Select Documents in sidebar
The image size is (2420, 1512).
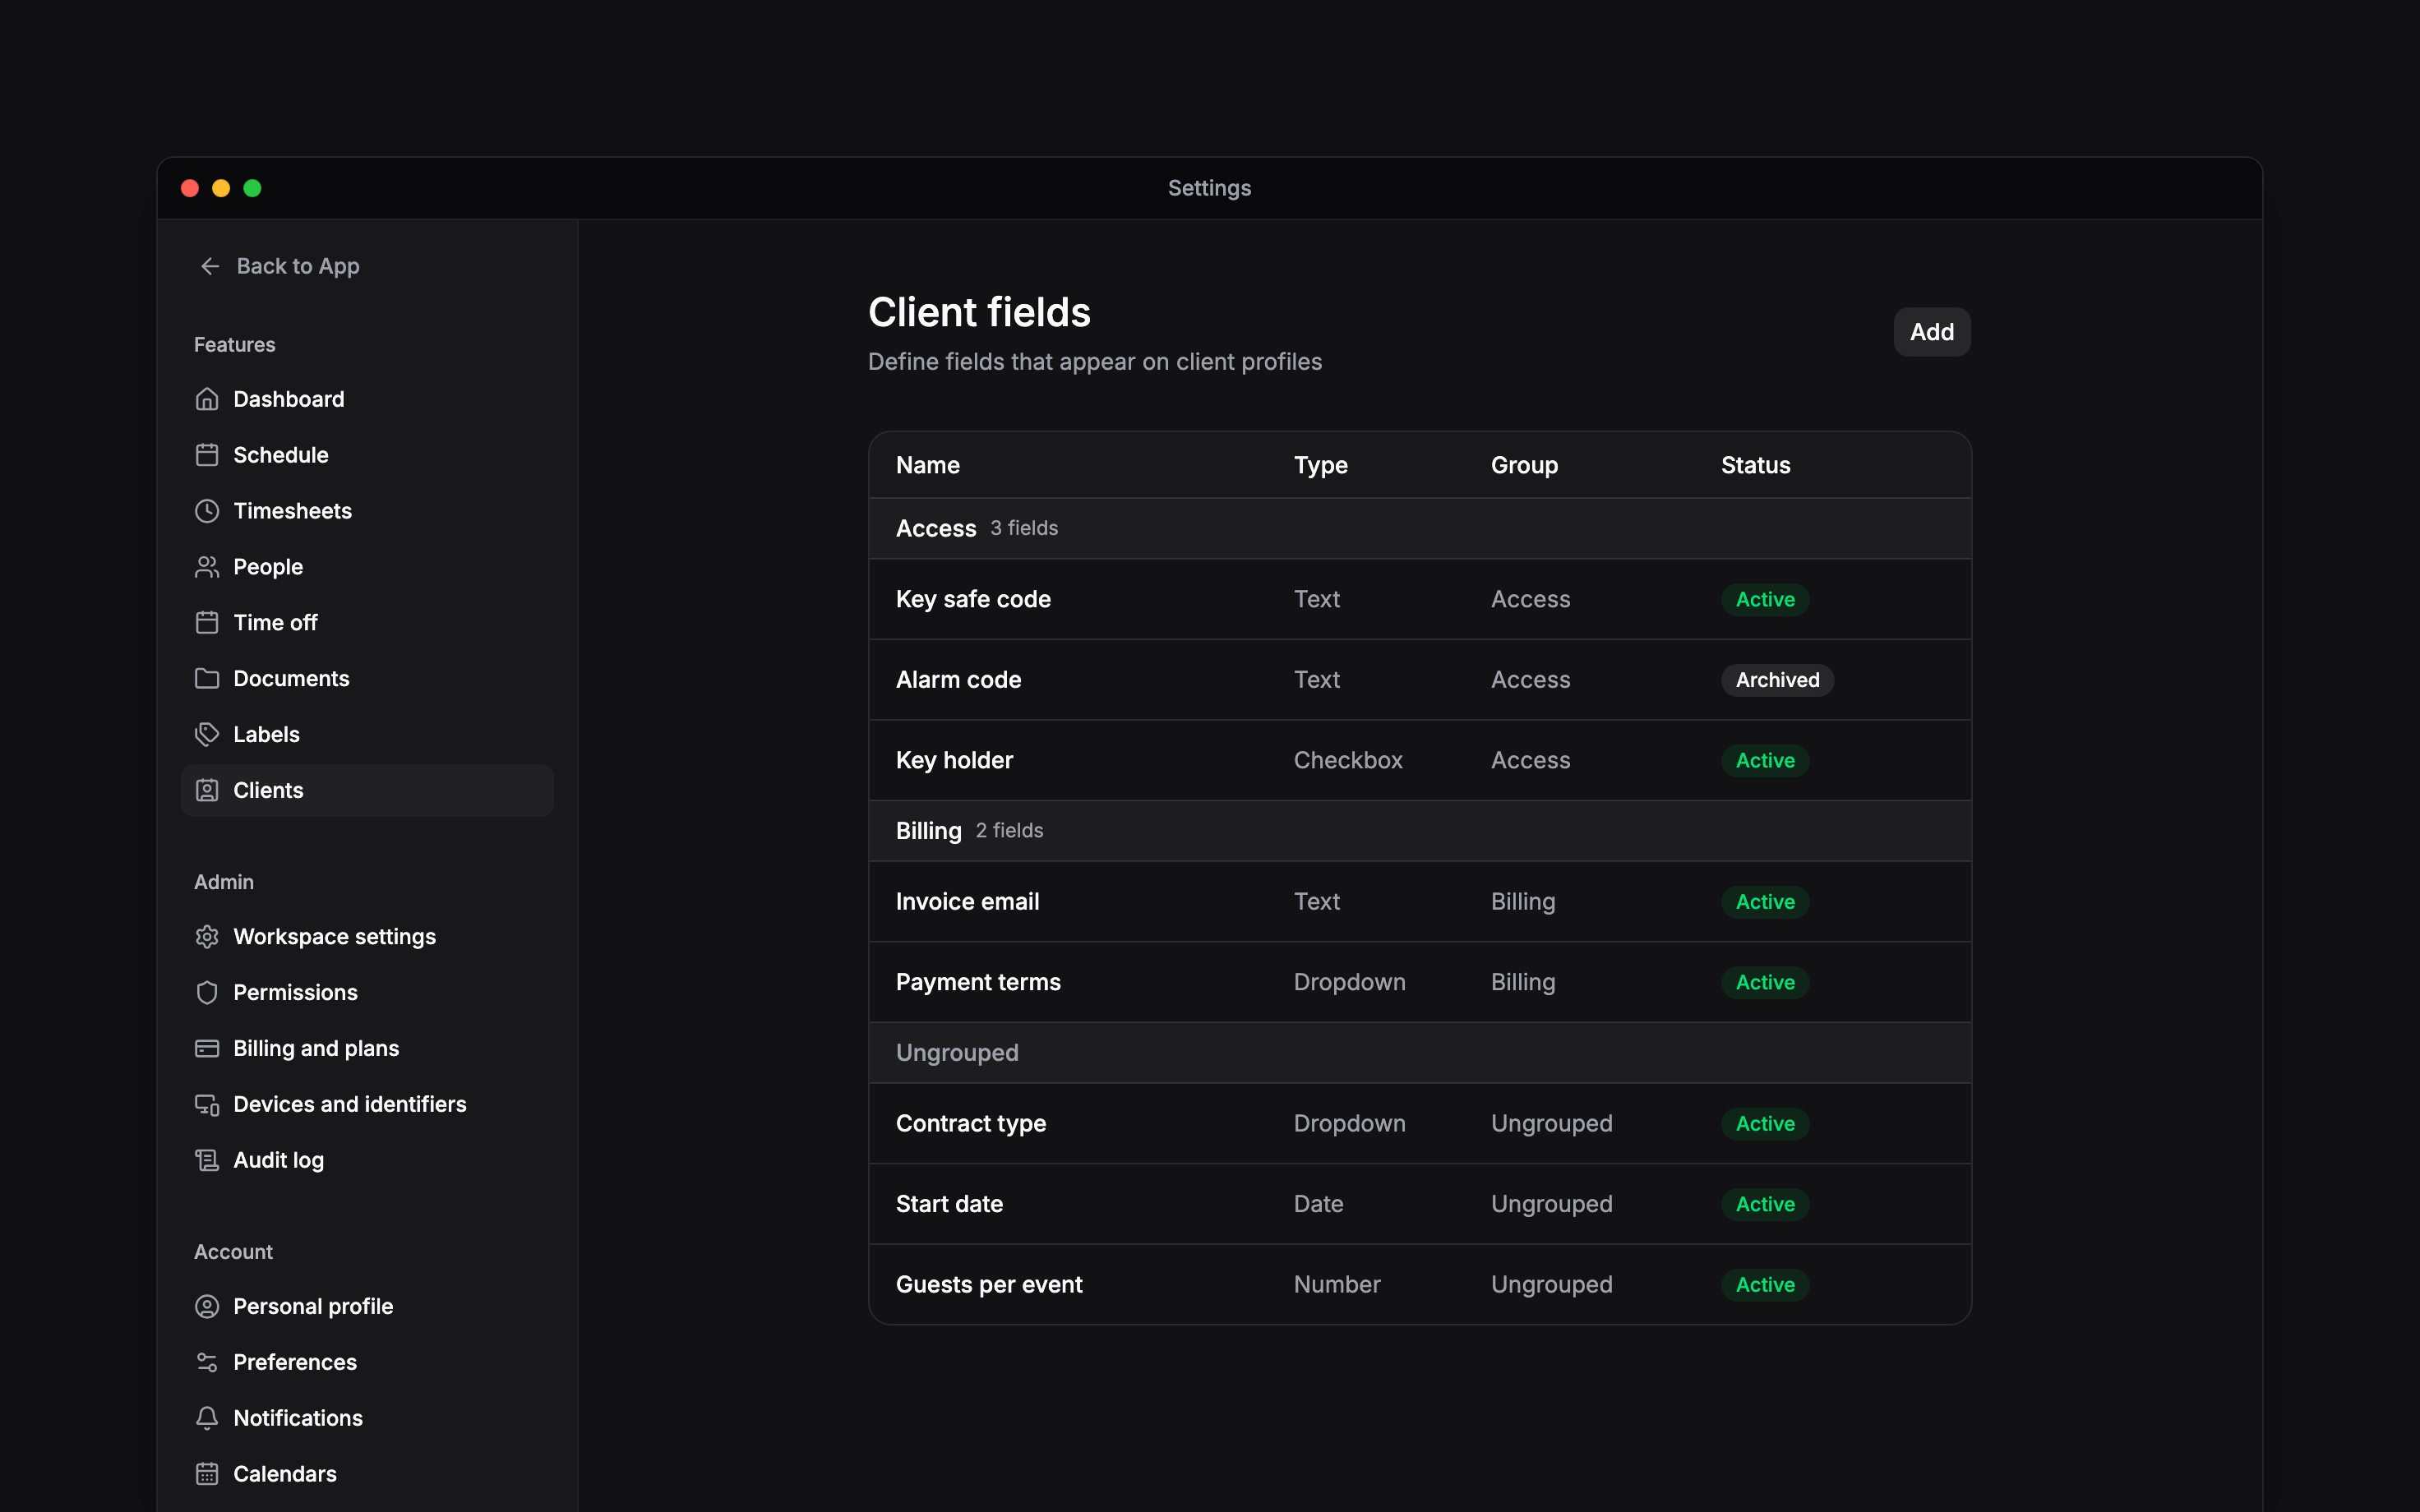367,679
